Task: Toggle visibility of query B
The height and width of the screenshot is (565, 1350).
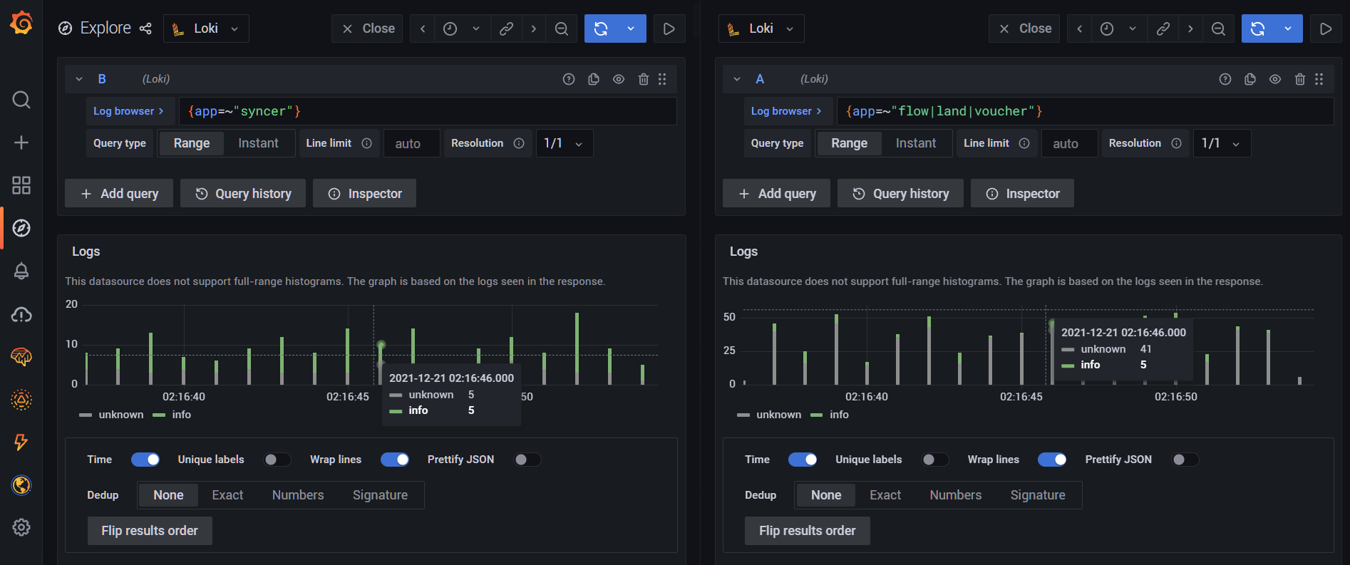Action: coord(619,79)
